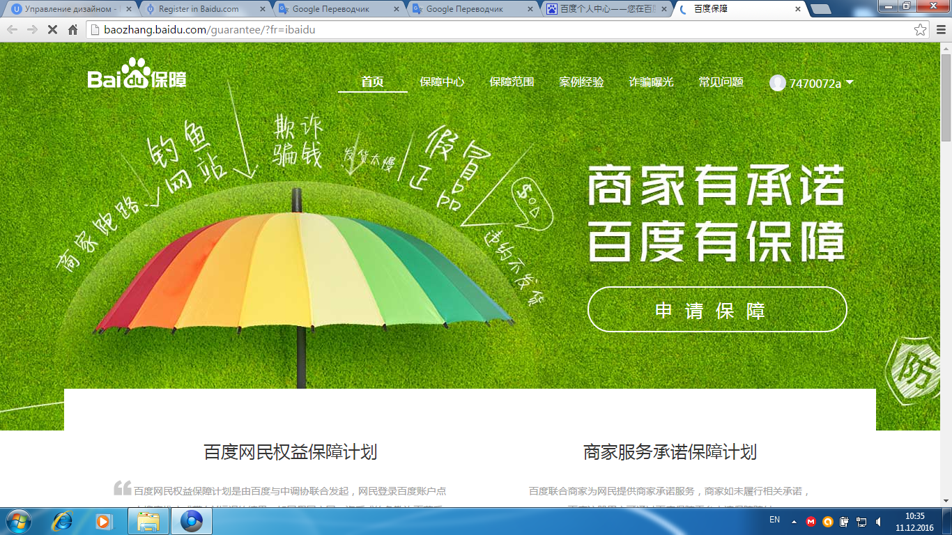Click the 百度网民权益保障计划 heading
Screen dimensions: 952x535
coord(291,452)
